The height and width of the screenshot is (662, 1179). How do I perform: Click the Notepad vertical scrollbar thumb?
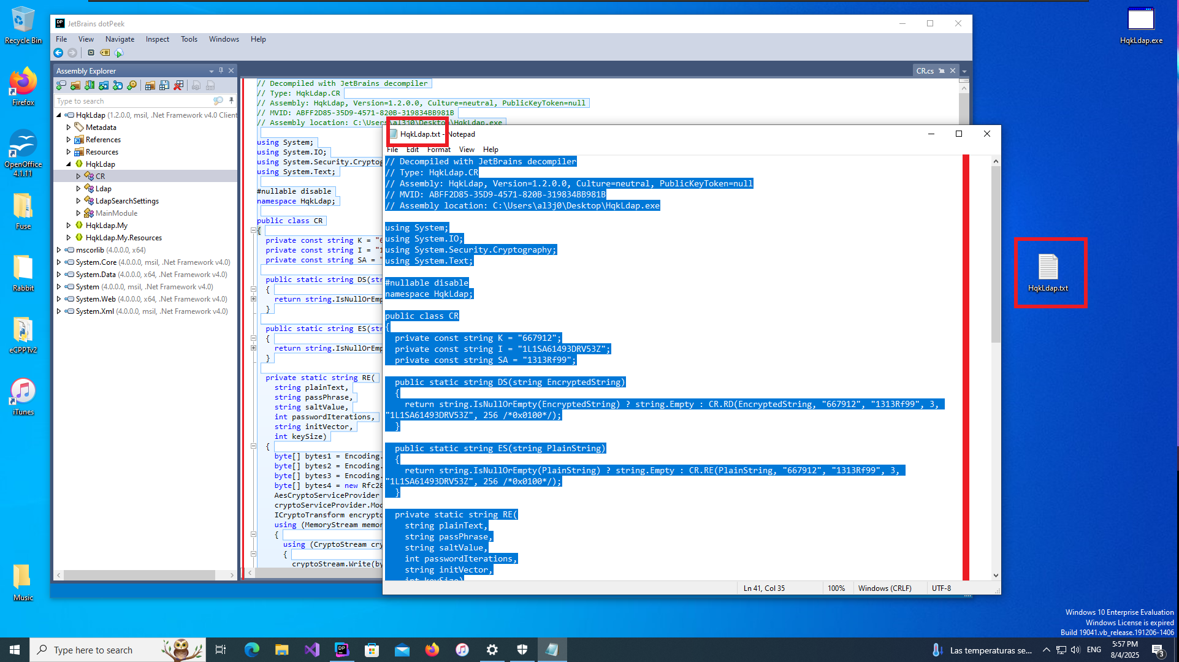(x=996, y=254)
